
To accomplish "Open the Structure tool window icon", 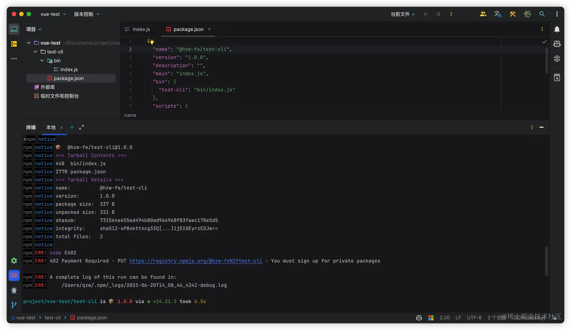I will (x=14, y=44).
